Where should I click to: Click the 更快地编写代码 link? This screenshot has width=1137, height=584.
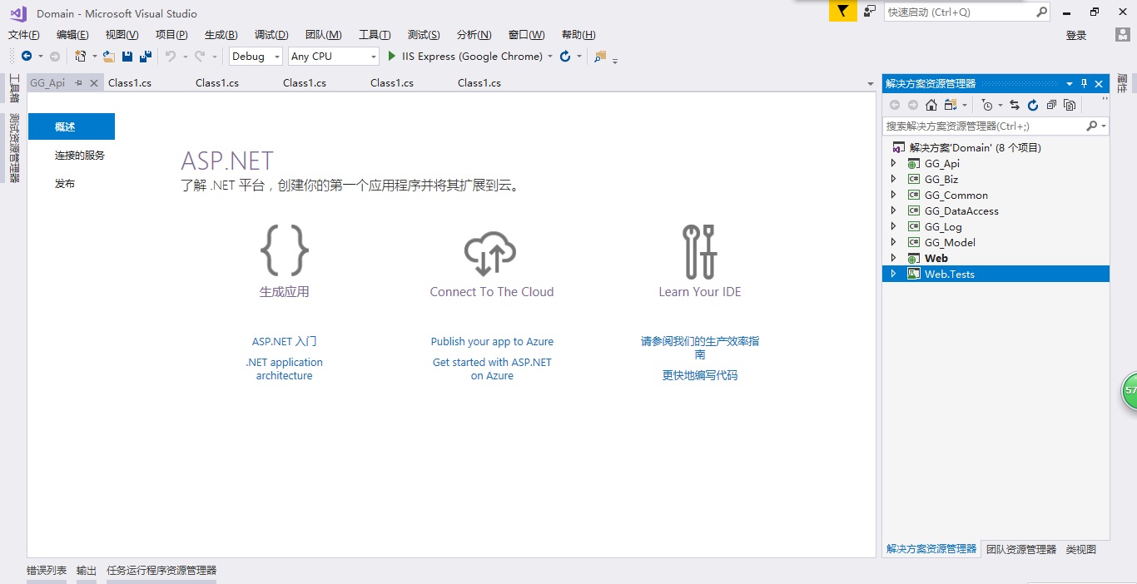tap(700, 375)
